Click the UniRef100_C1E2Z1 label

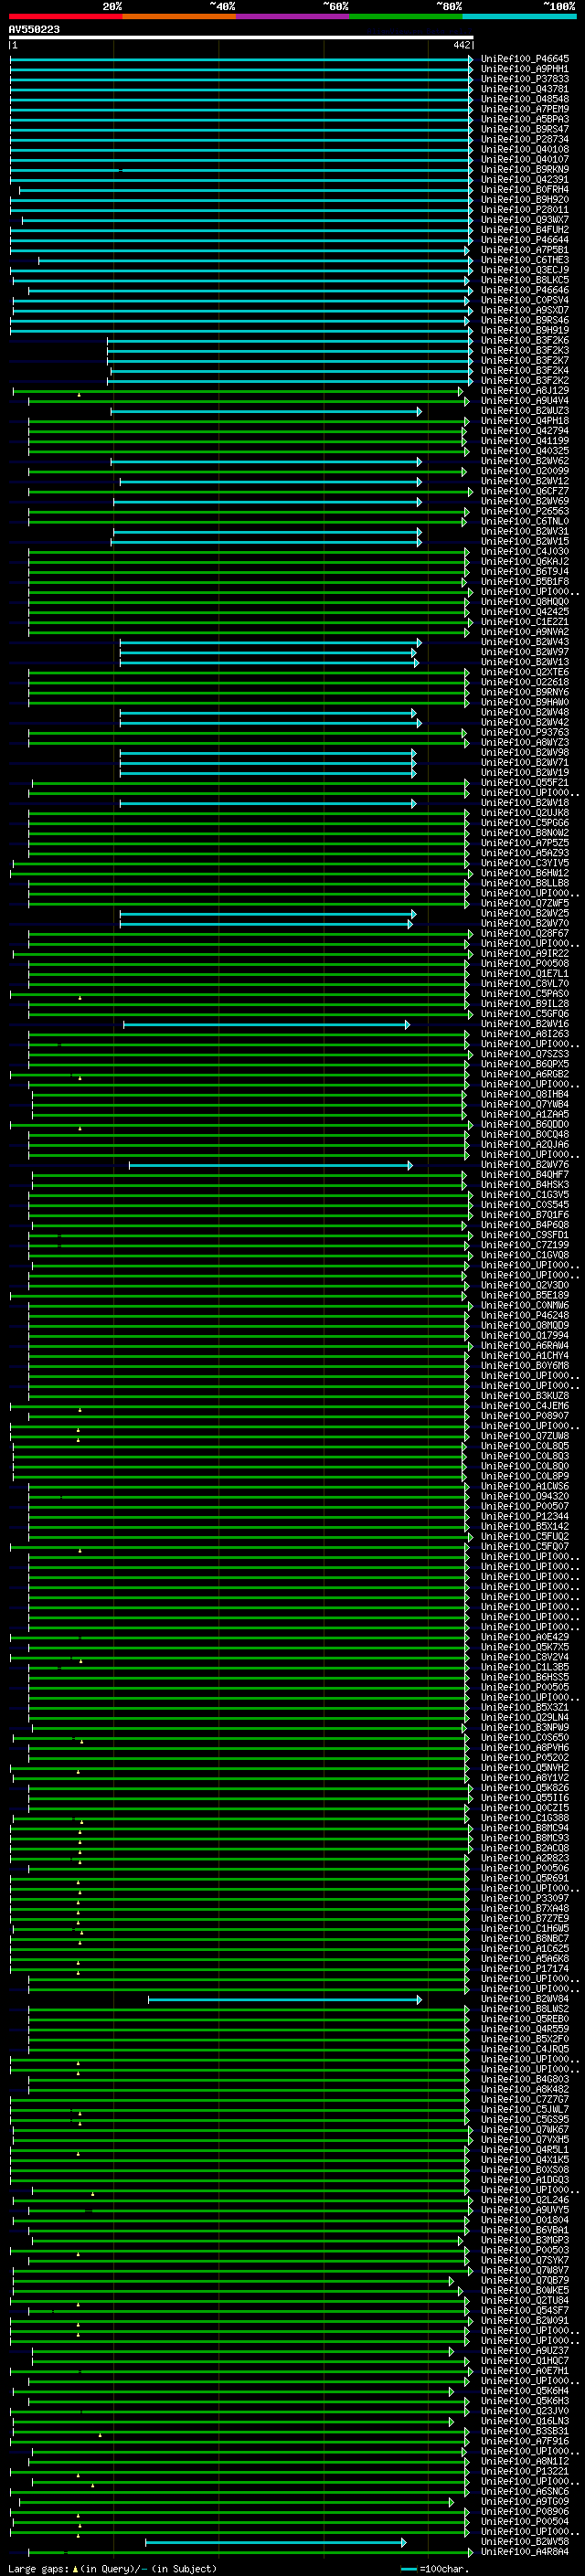click(x=525, y=622)
